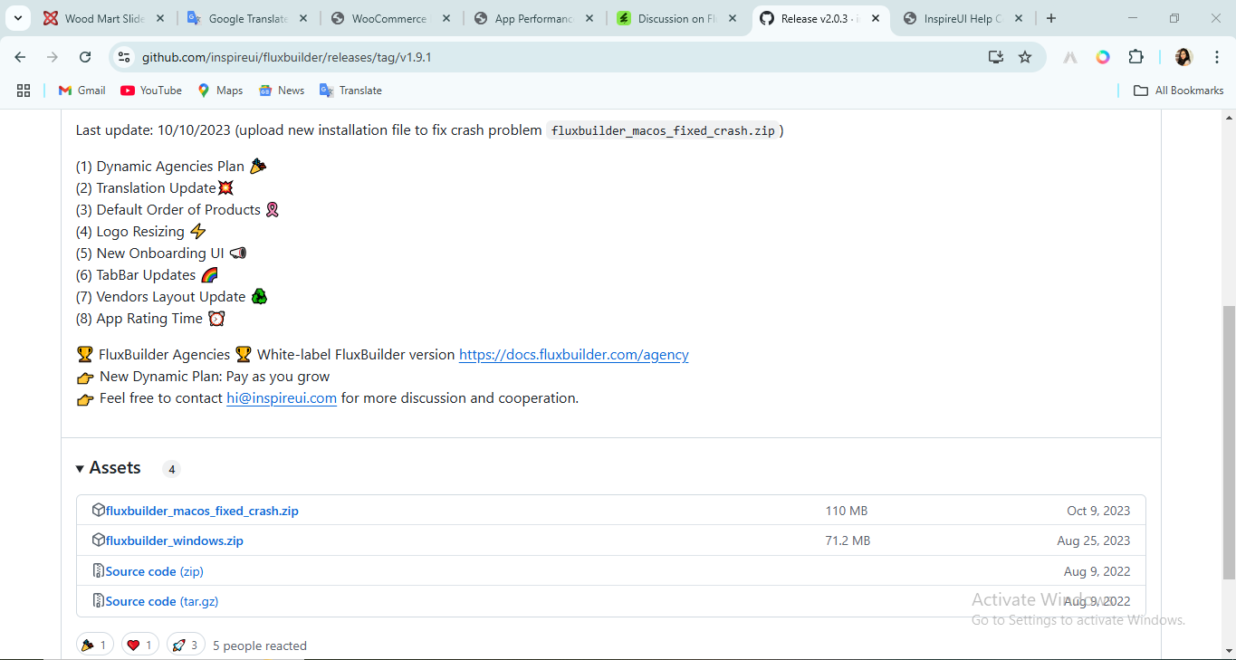Viewport: 1236px width, 660px height.
Task: Click the '110 MB' file size
Action: tap(847, 511)
